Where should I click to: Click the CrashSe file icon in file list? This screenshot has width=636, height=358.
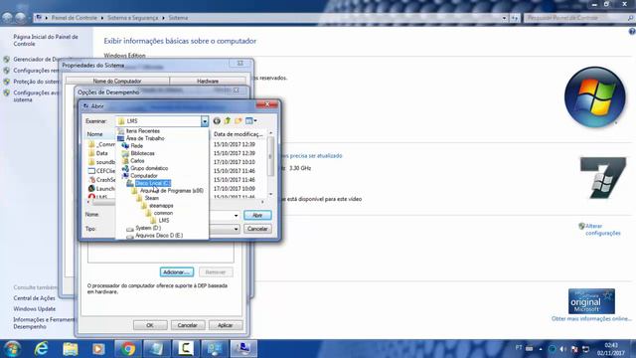(x=91, y=179)
